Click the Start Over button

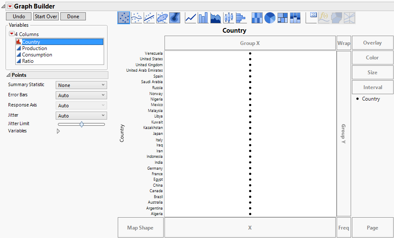[46, 17]
